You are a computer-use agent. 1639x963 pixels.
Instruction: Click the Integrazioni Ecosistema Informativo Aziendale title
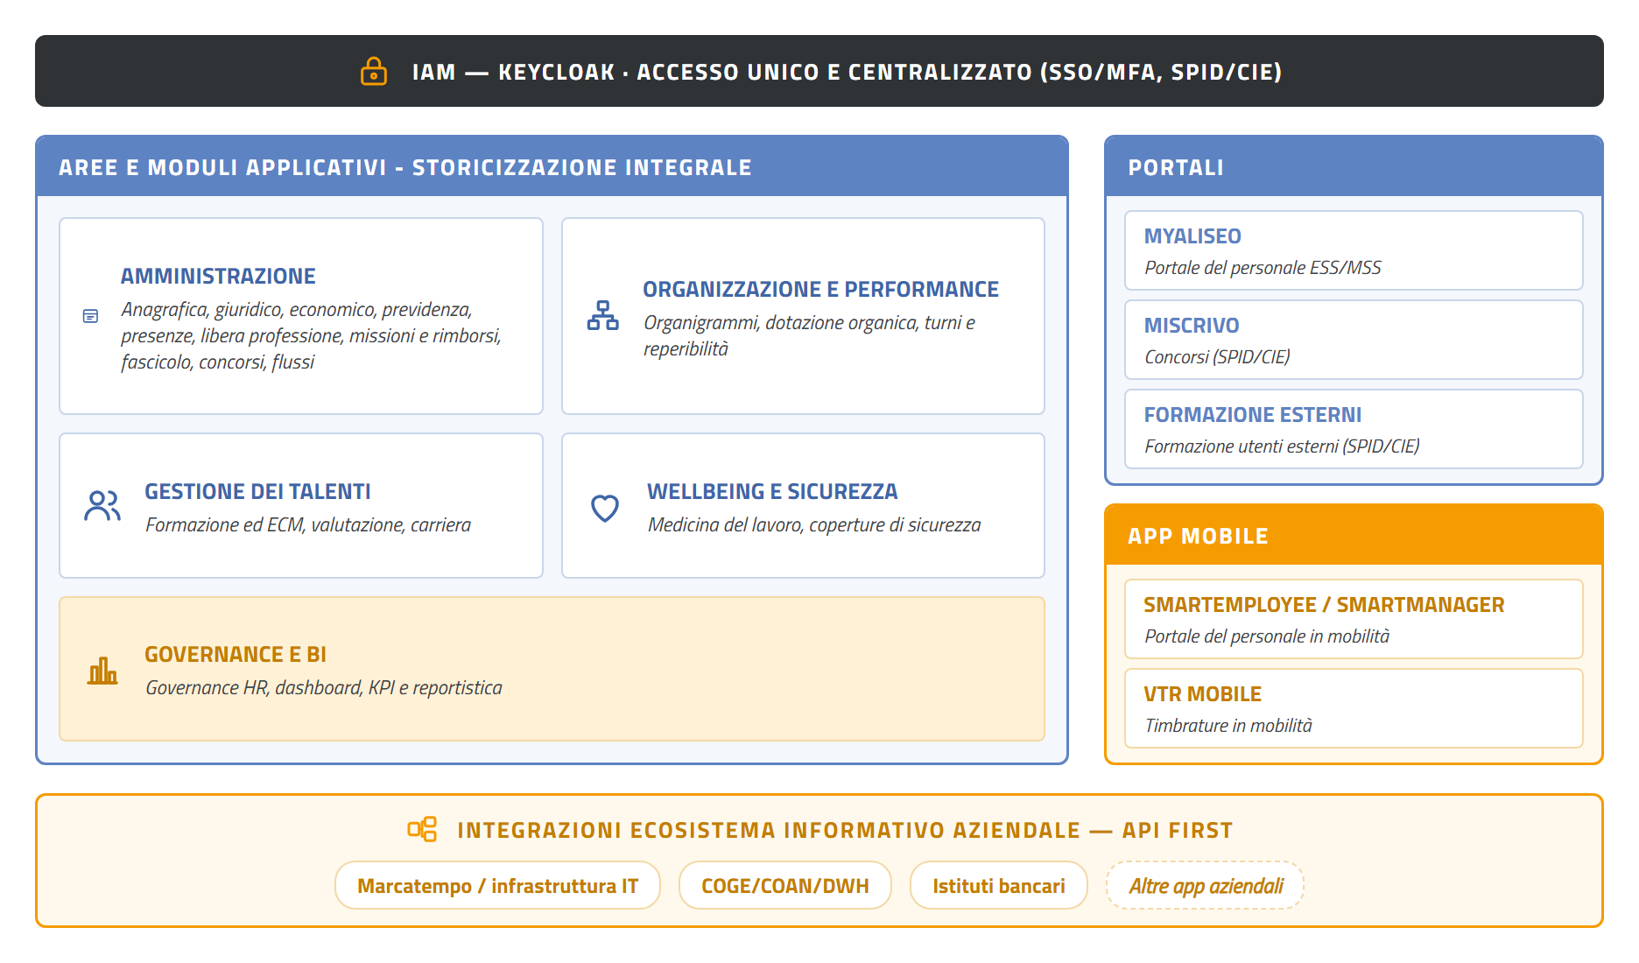(x=845, y=830)
